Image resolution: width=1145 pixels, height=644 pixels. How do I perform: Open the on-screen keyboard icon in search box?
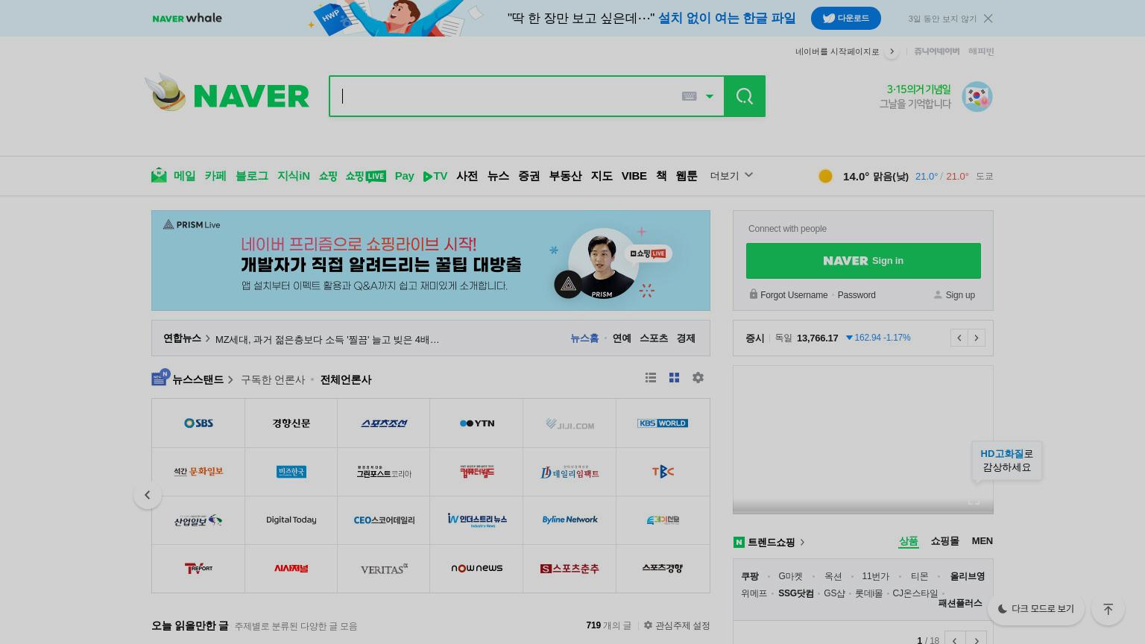pyautogui.click(x=689, y=96)
